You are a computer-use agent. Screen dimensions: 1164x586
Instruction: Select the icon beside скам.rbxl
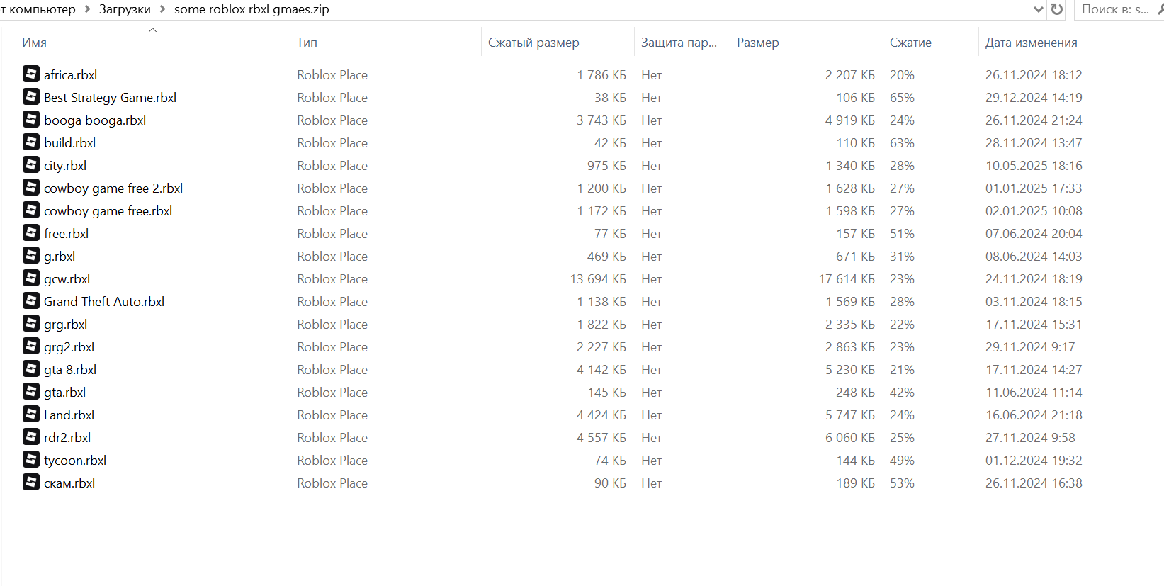31,482
